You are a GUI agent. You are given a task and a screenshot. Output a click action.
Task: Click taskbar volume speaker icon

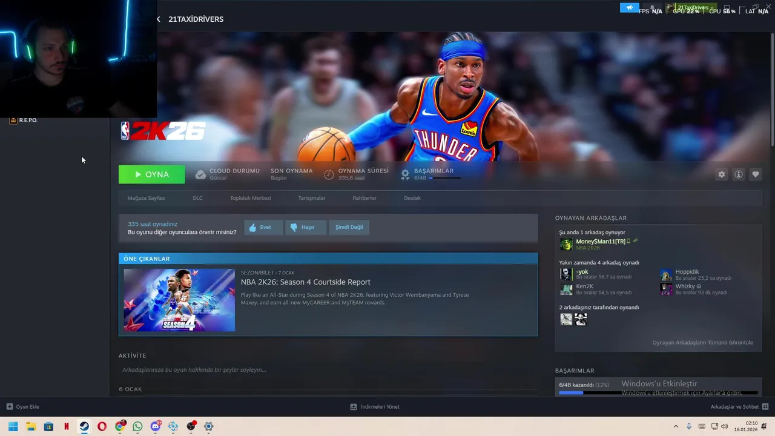coord(725,426)
